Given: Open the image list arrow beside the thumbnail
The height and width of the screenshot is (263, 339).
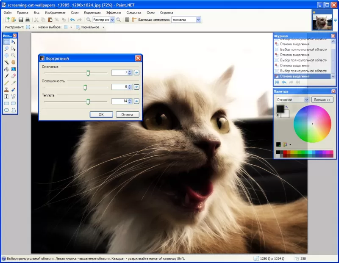Looking at the screenshot, I should pos(335,20).
